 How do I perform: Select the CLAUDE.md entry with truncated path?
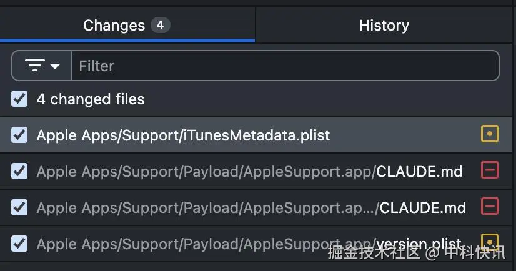(x=256, y=207)
